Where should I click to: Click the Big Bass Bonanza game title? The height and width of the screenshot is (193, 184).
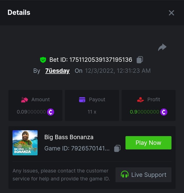(69, 137)
